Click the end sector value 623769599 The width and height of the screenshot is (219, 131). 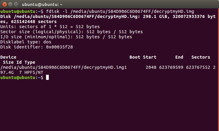pyautogui.click(x=171, y=67)
